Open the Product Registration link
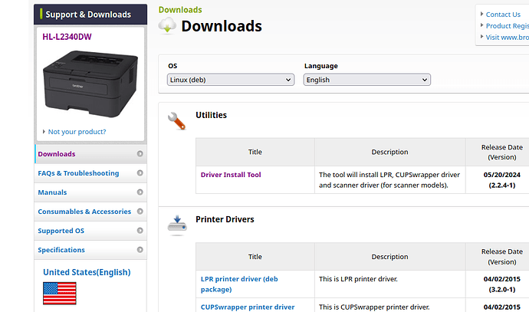 [x=508, y=26]
